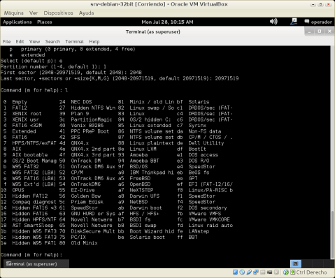Select the active first workspace in the switcher
335x278 pixels.
click(296, 263)
